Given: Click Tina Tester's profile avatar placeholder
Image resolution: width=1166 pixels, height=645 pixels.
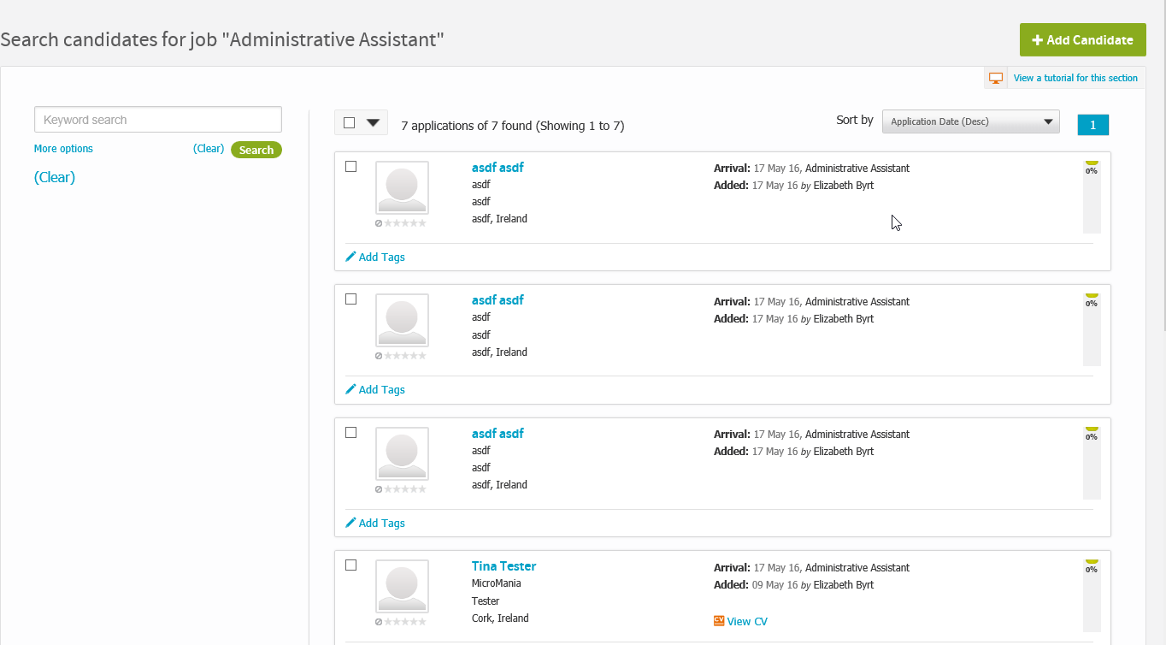Looking at the screenshot, I should pos(402,586).
